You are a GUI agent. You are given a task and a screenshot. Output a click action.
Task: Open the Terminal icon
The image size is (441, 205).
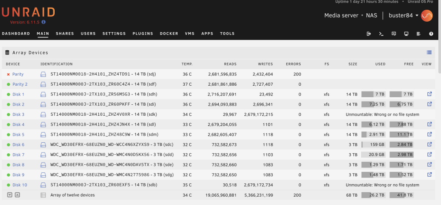[381, 34]
